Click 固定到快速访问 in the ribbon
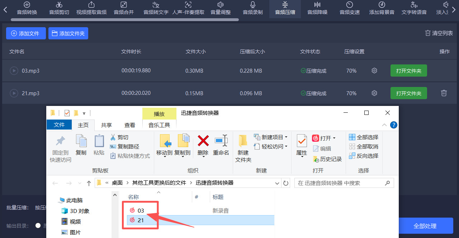 [x=61, y=149]
